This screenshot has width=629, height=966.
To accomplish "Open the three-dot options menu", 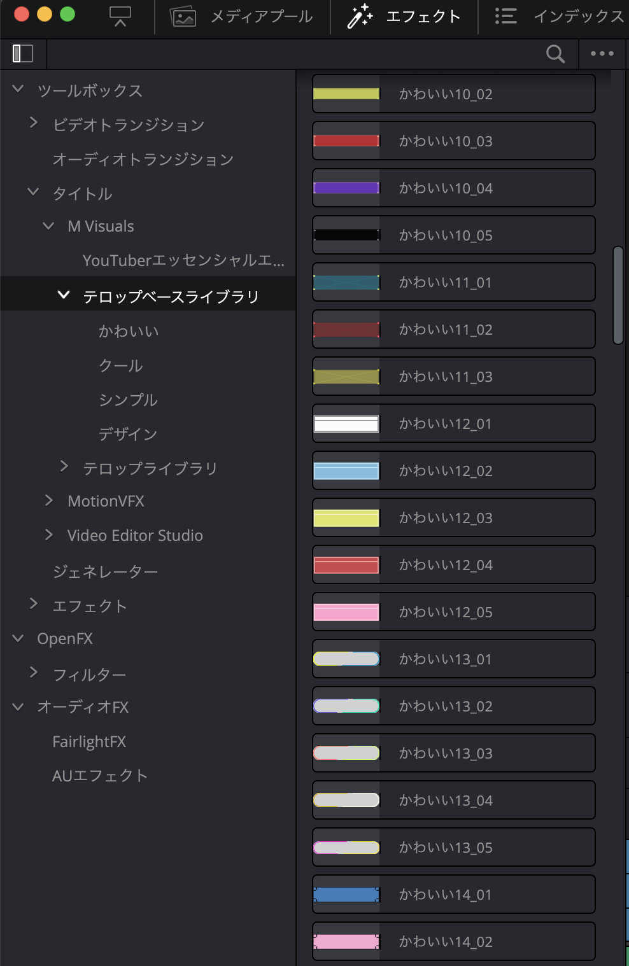I will [x=602, y=54].
